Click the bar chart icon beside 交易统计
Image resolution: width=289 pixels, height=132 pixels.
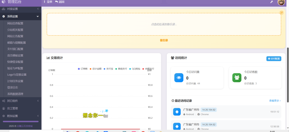[48, 58]
